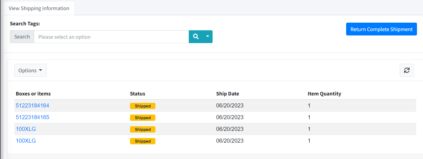Click the Item Quantity column header

point(324,94)
